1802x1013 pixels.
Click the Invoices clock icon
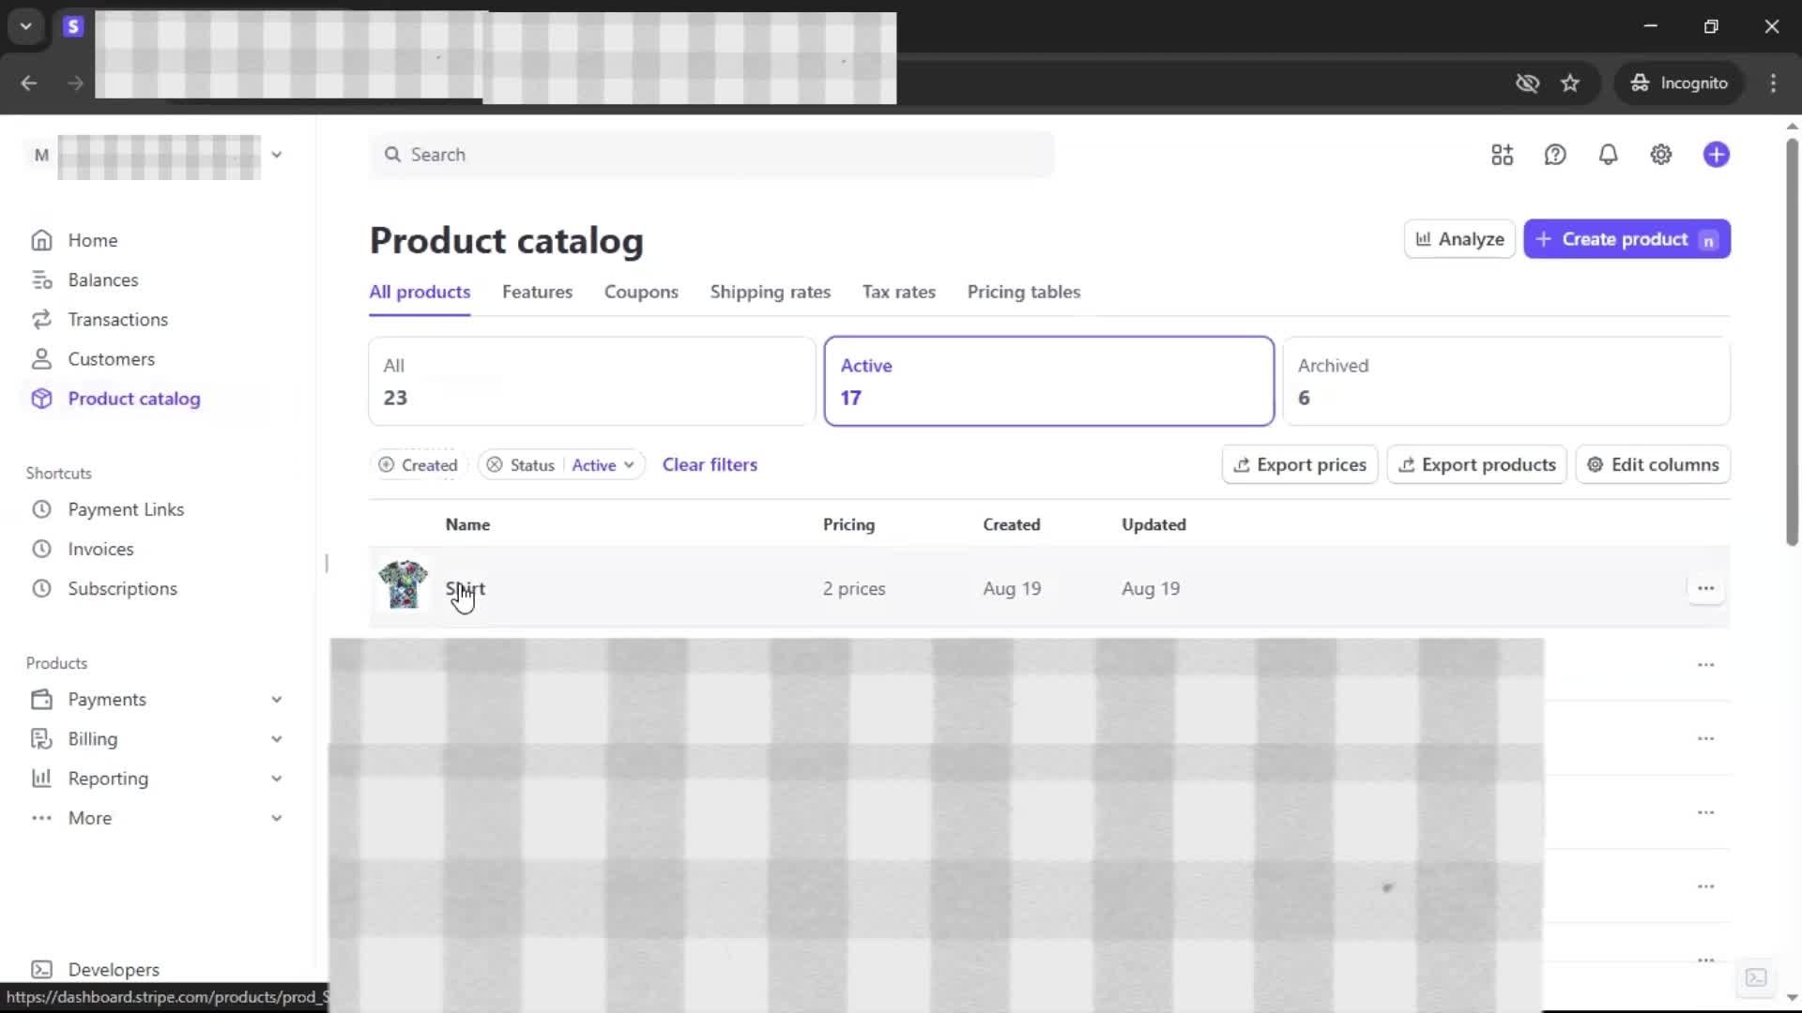pyautogui.click(x=41, y=549)
